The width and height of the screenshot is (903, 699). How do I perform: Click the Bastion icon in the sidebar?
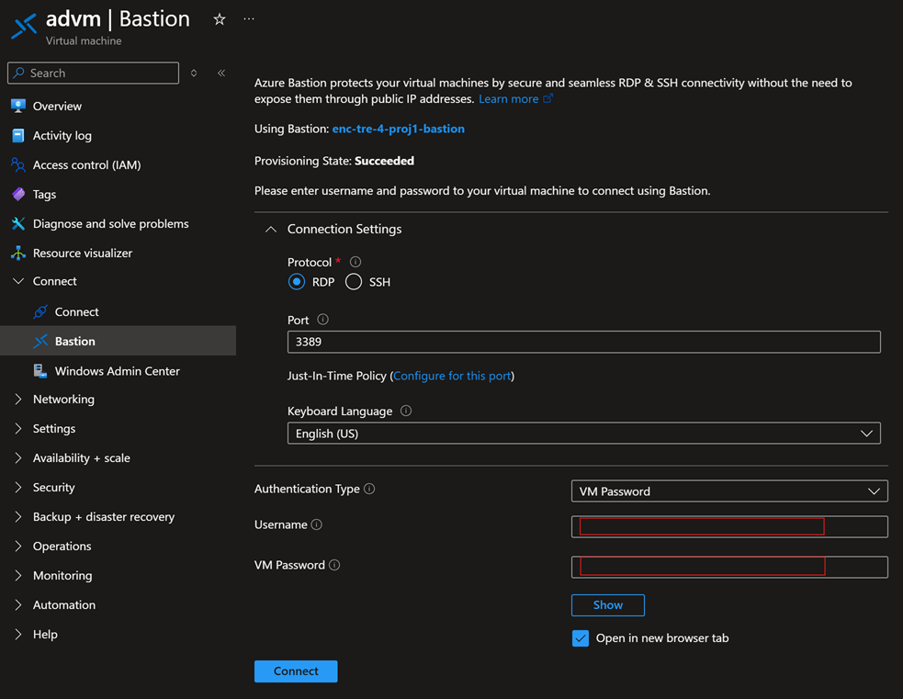pos(40,342)
